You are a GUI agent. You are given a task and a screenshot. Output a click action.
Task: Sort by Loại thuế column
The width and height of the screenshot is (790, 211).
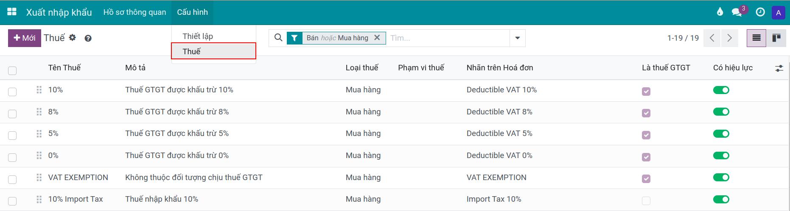(x=362, y=68)
